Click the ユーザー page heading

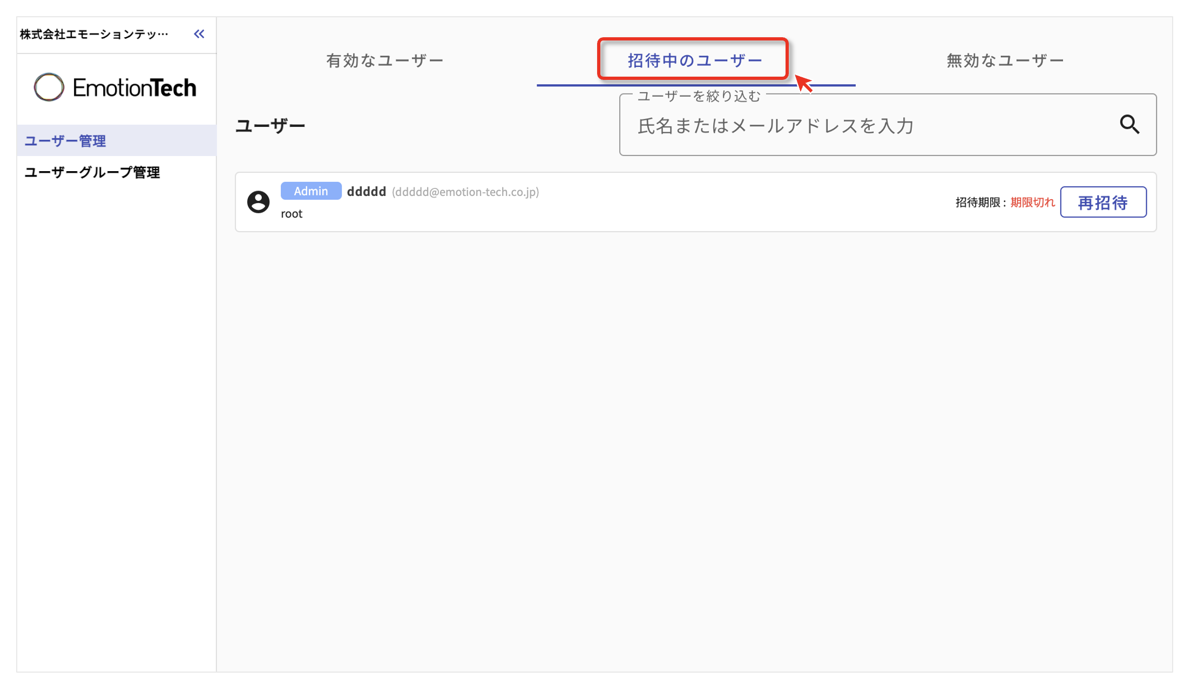point(270,125)
